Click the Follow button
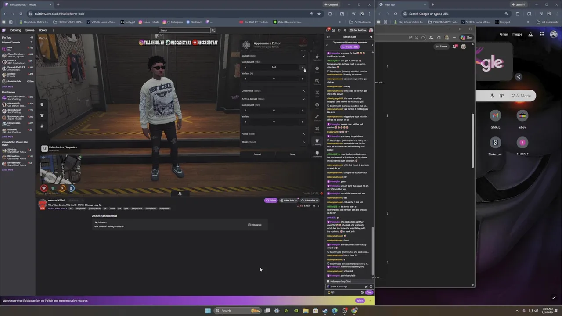 click(271, 201)
